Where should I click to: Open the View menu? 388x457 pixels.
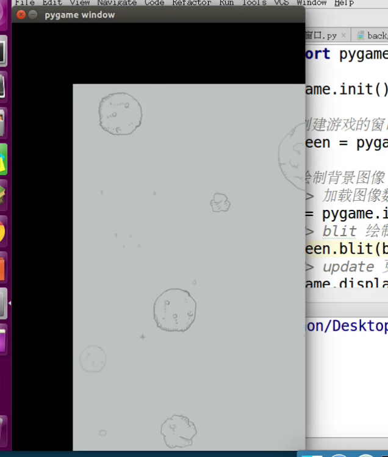click(x=79, y=2)
